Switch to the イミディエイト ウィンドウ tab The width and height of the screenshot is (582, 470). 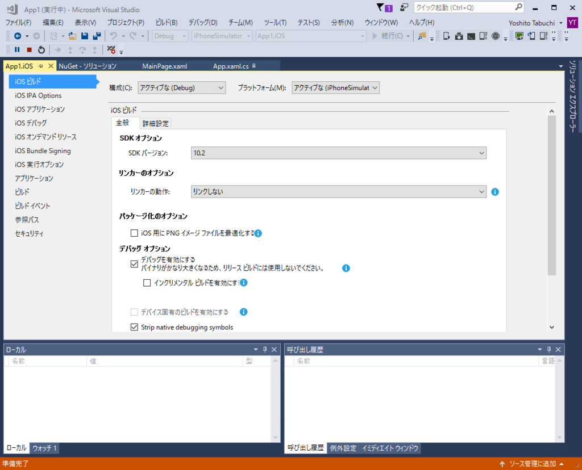tap(390, 448)
